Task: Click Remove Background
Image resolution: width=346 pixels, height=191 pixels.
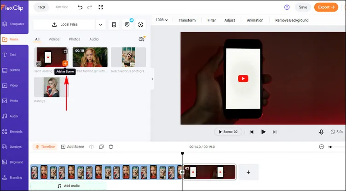Action: 292,20
